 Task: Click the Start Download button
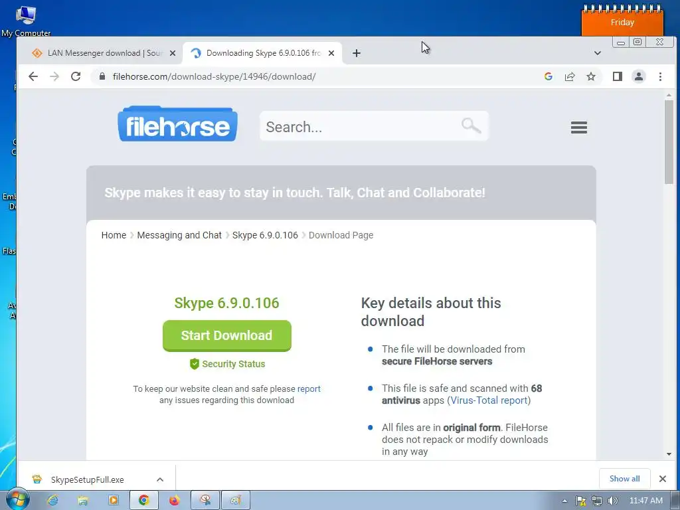(227, 335)
